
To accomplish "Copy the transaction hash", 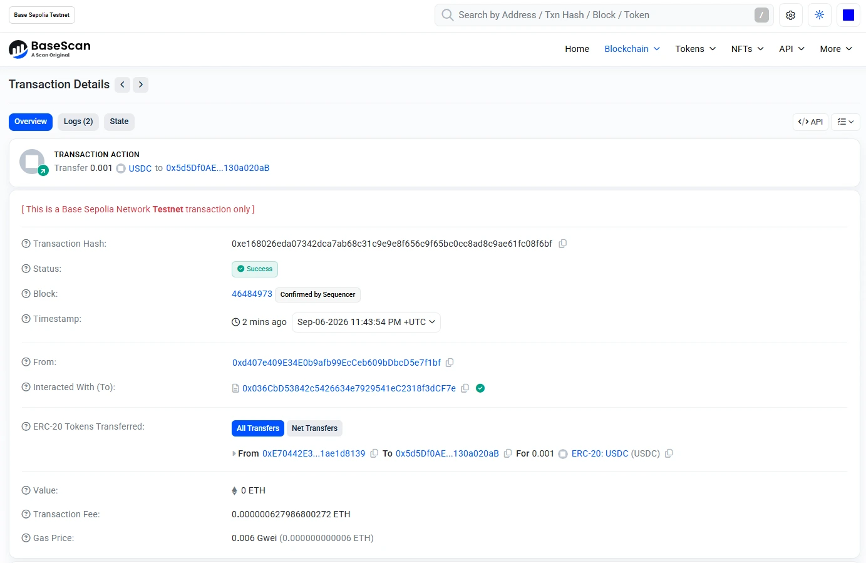I will pos(563,244).
